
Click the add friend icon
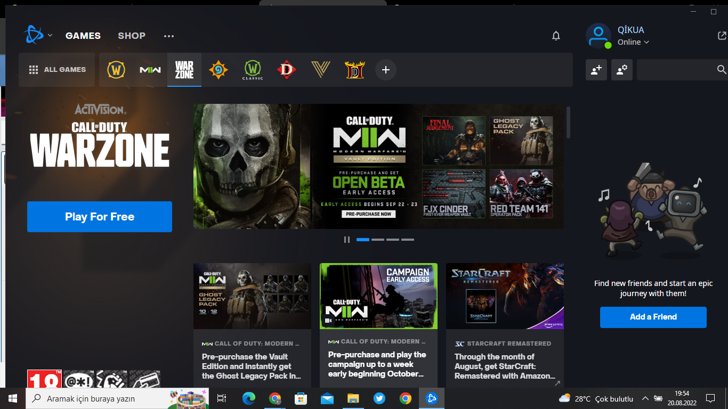pos(596,70)
